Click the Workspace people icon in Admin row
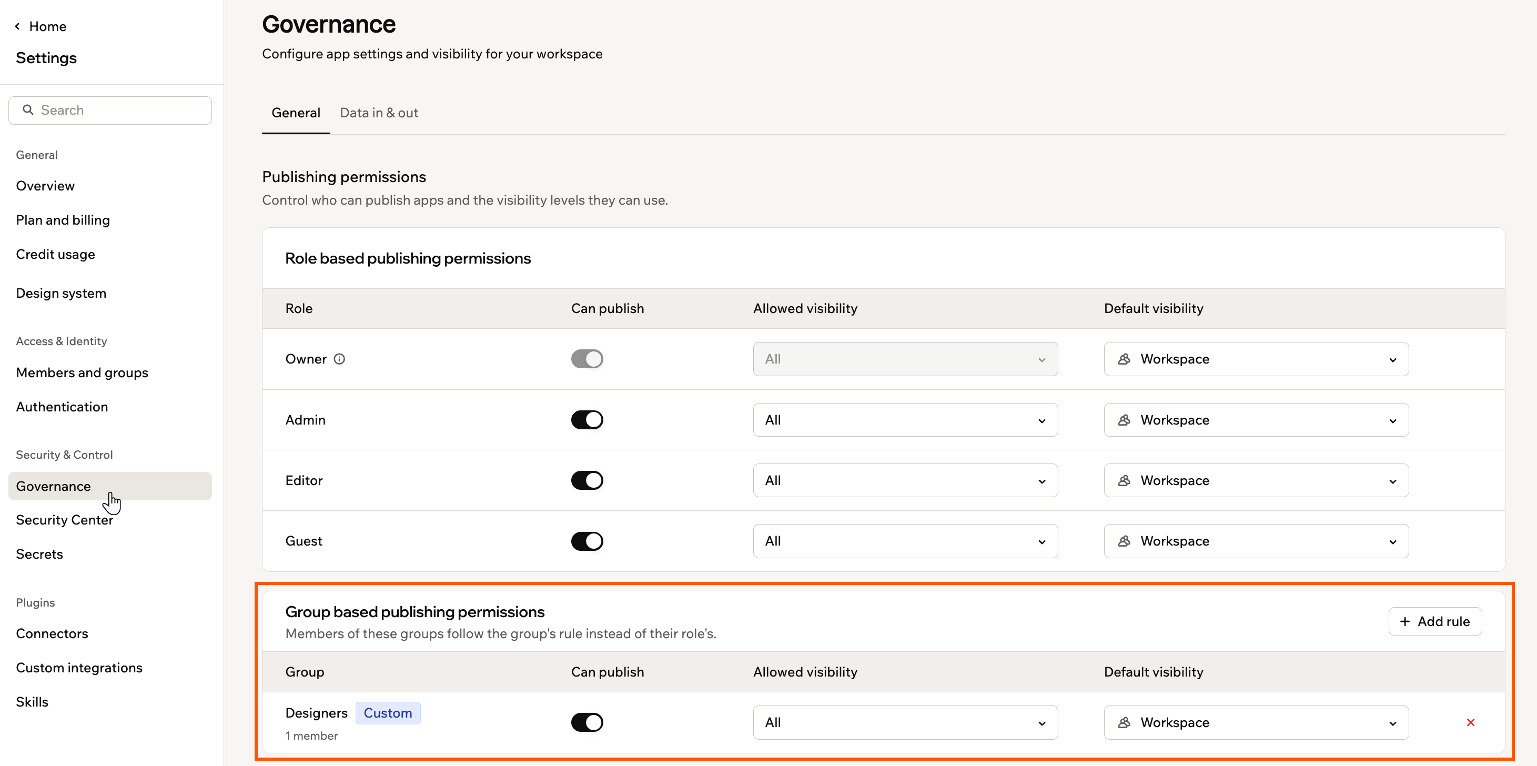Viewport: 1537px width, 766px height. pyautogui.click(x=1124, y=420)
